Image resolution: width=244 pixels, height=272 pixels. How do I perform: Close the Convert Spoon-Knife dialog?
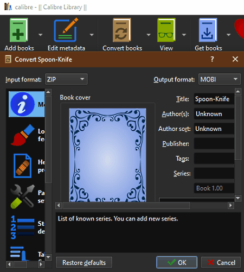coord(235,59)
